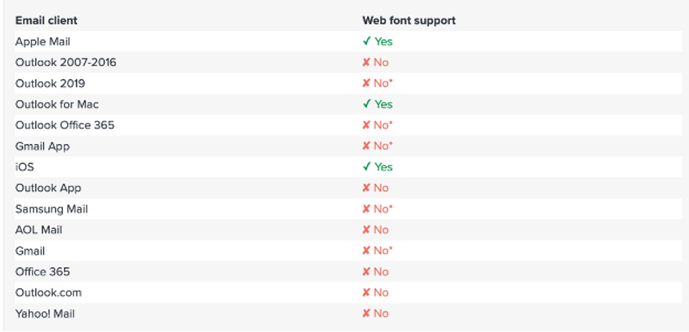Click the Gmail client name text
Image resolution: width=689 pixels, height=332 pixels.
click(x=30, y=251)
